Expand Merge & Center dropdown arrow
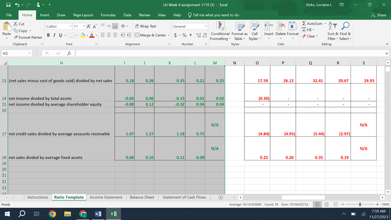 (168, 35)
